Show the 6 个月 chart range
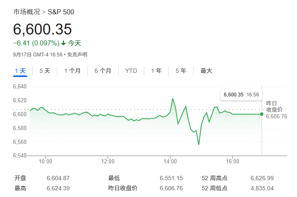The height and width of the screenshot is (197, 297). 103,71
